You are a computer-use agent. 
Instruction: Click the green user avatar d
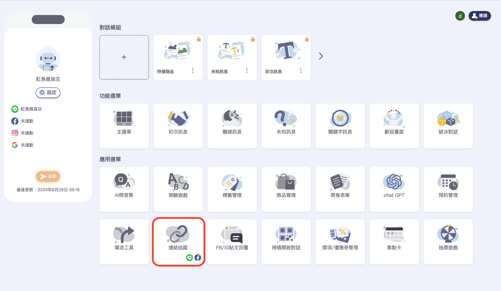pyautogui.click(x=460, y=16)
